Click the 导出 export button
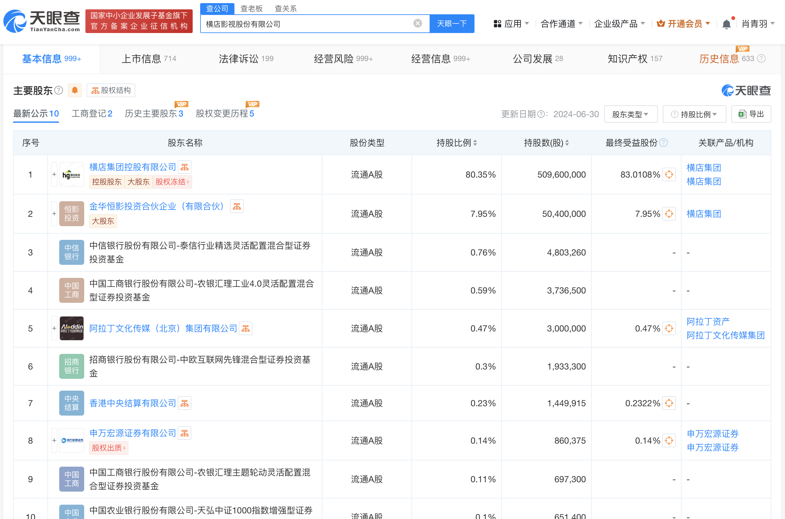 click(751, 114)
